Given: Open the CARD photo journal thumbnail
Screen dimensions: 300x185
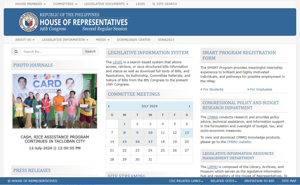Looking at the screenshot, I should (55, 101).
